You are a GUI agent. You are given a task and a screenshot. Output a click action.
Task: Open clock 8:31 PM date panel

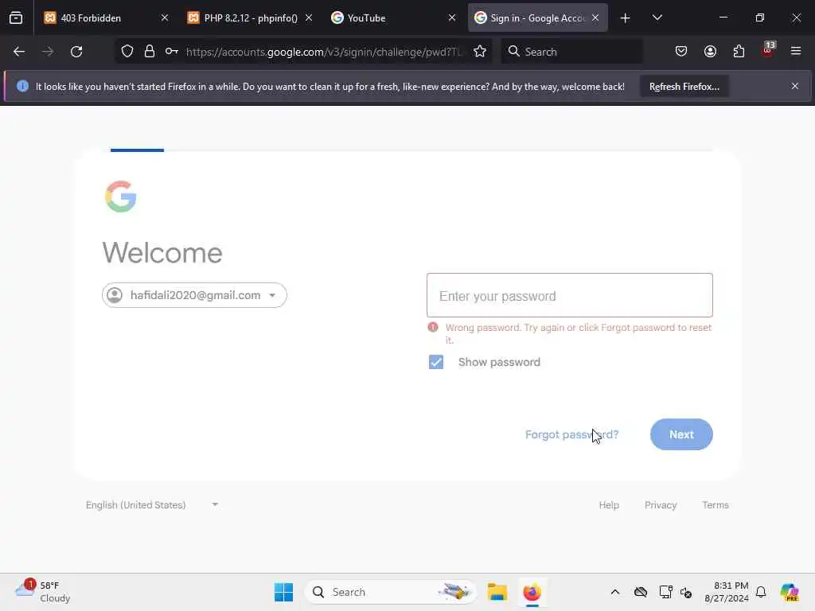point(726,592)
